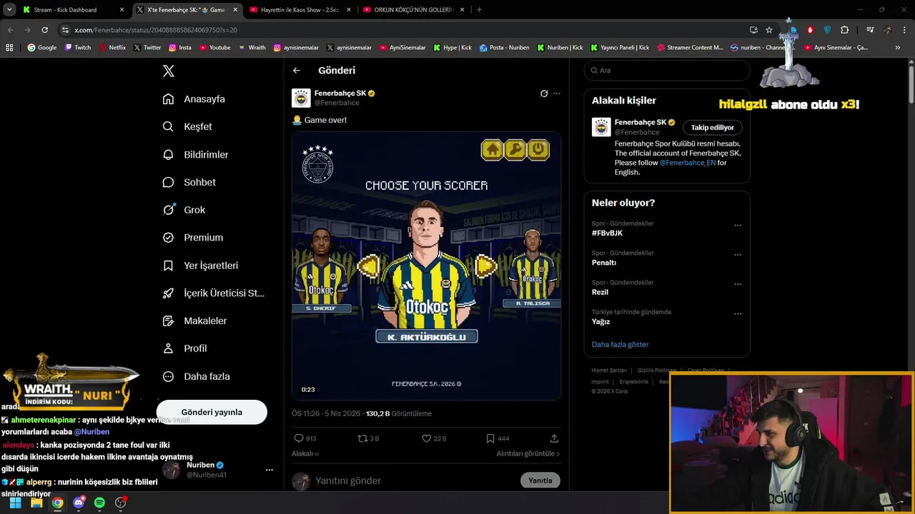
Task: Click the wrench icon in the video
Action: (x=515, y=149)
